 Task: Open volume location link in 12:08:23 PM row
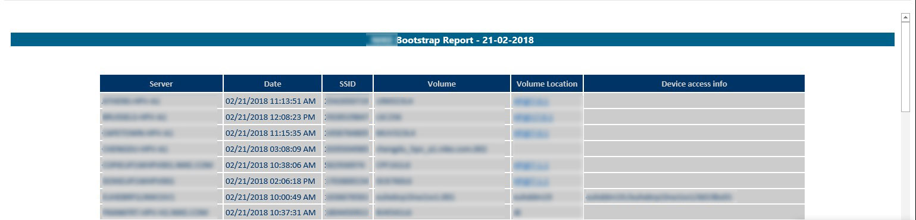[533, 117]
